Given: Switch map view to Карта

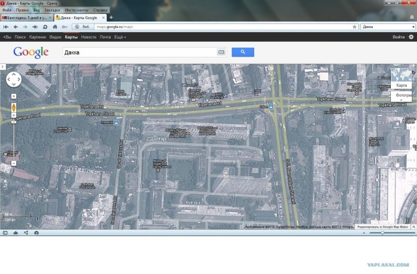Looking at the screenshot, I should click(x=401, y=85).
